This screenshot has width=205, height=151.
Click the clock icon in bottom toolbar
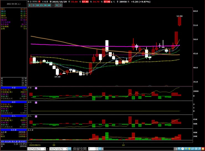(183, 149)
